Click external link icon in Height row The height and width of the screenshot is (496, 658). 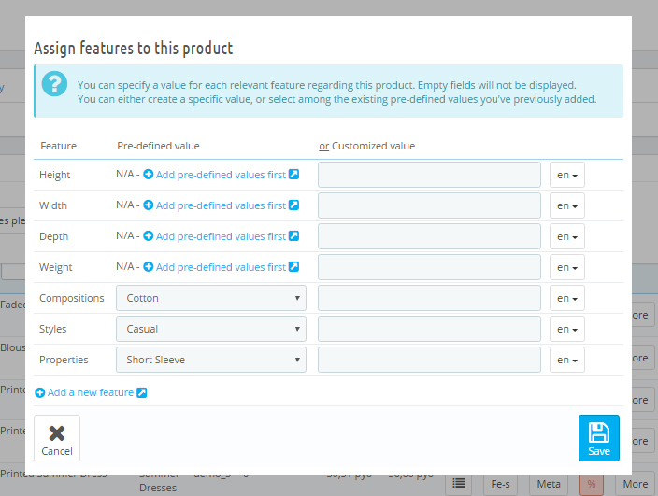pyautogui.click(x=293, y=175)
